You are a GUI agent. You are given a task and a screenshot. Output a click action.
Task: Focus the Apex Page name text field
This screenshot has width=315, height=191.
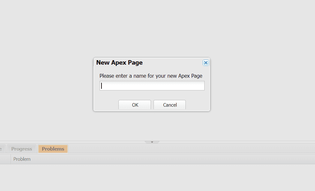click(x=152, y=86)
